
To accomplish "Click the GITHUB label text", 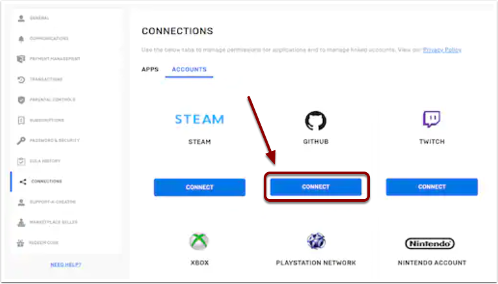I will coord(316,142).
